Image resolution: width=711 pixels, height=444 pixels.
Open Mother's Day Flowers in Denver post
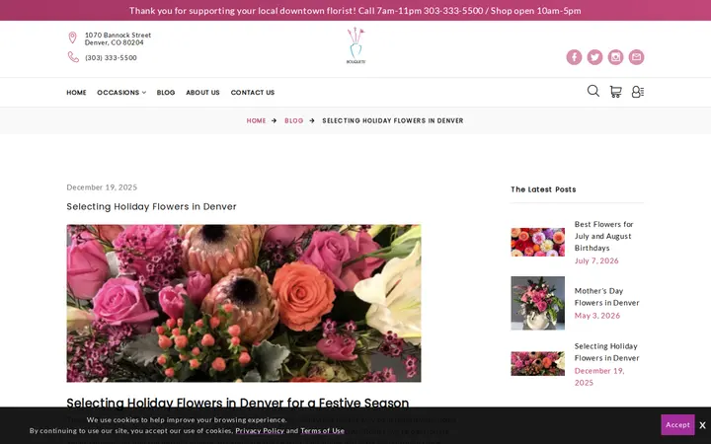click(x=606, y=297)
